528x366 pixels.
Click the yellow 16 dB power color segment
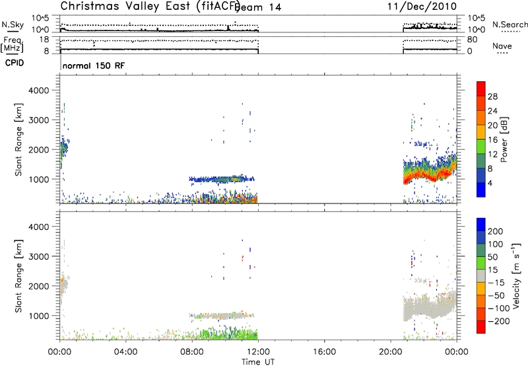pos(481,131)
